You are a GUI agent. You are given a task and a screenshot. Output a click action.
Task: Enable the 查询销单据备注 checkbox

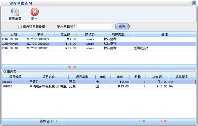click(20, 26)
